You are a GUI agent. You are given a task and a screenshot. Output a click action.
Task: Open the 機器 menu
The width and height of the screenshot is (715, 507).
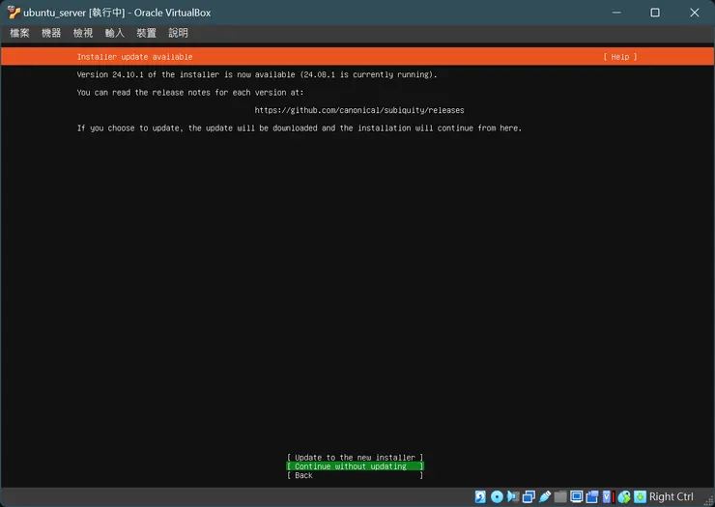(x=51, y=33)
